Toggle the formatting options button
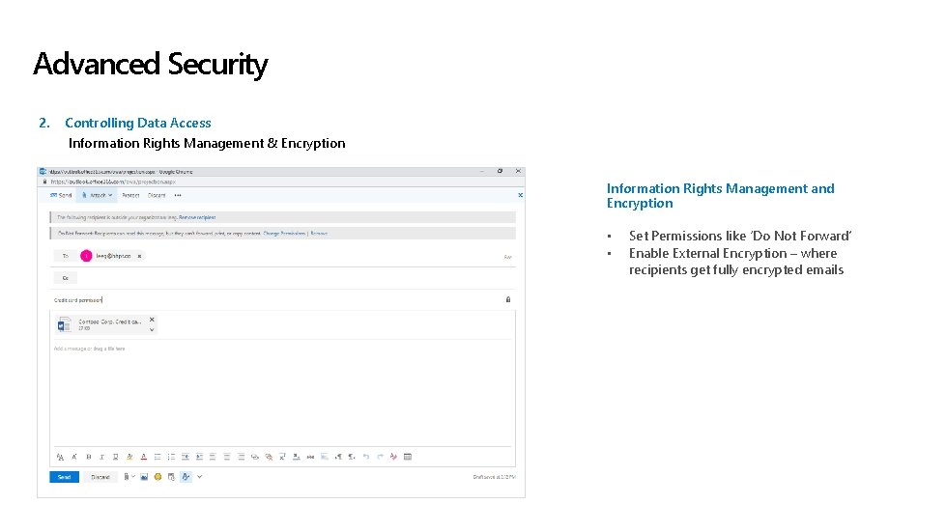This screenshot has width=946, height=532. point(186,477)
